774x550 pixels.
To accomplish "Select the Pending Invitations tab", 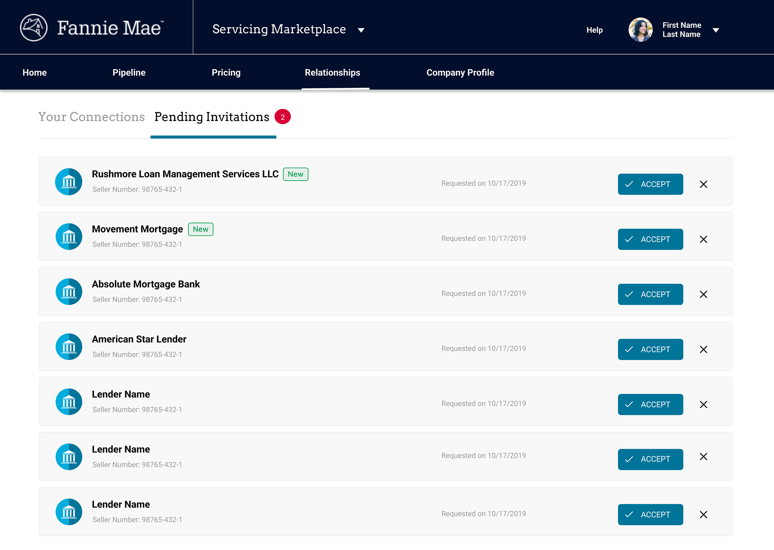I will point(212,117).
